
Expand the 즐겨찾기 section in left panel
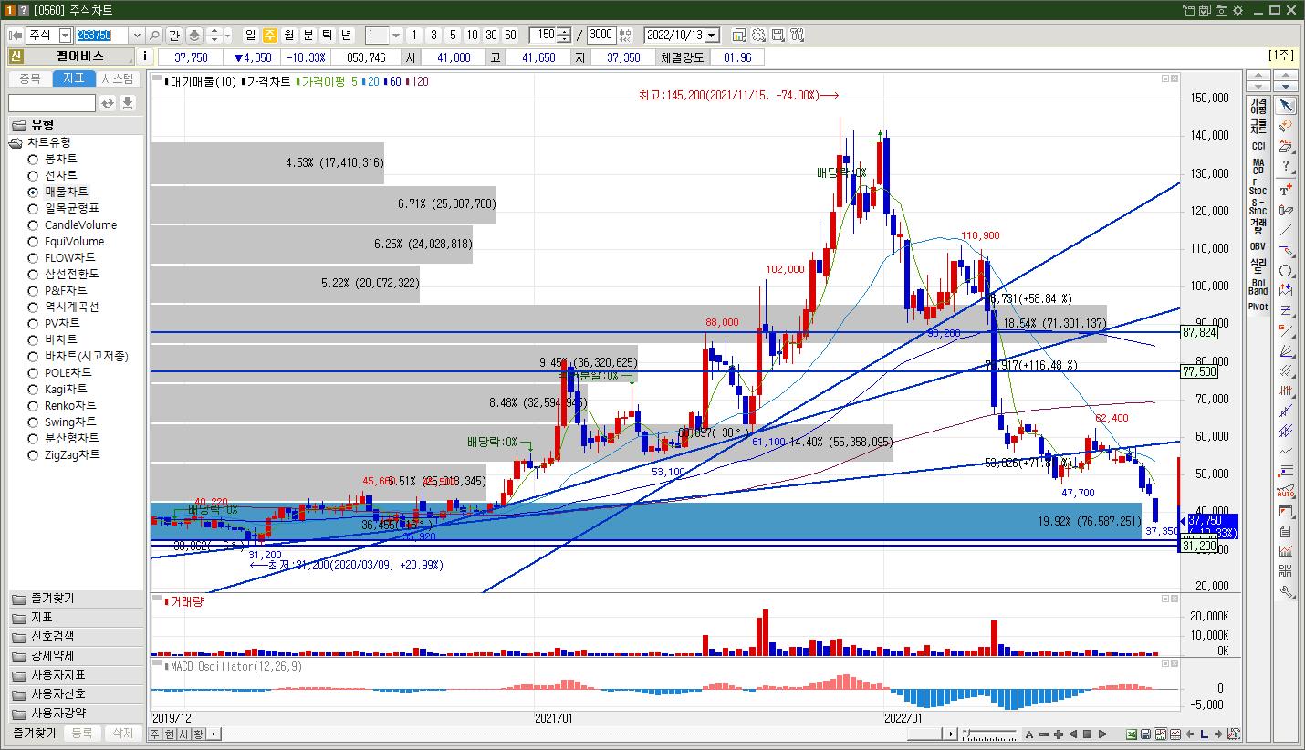pos(76,599)
